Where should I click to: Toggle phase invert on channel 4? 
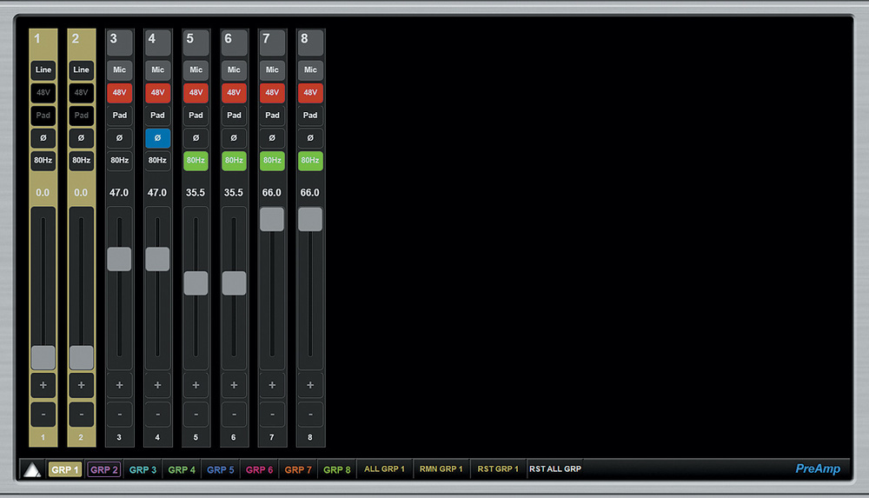click(x=157, y=137)
